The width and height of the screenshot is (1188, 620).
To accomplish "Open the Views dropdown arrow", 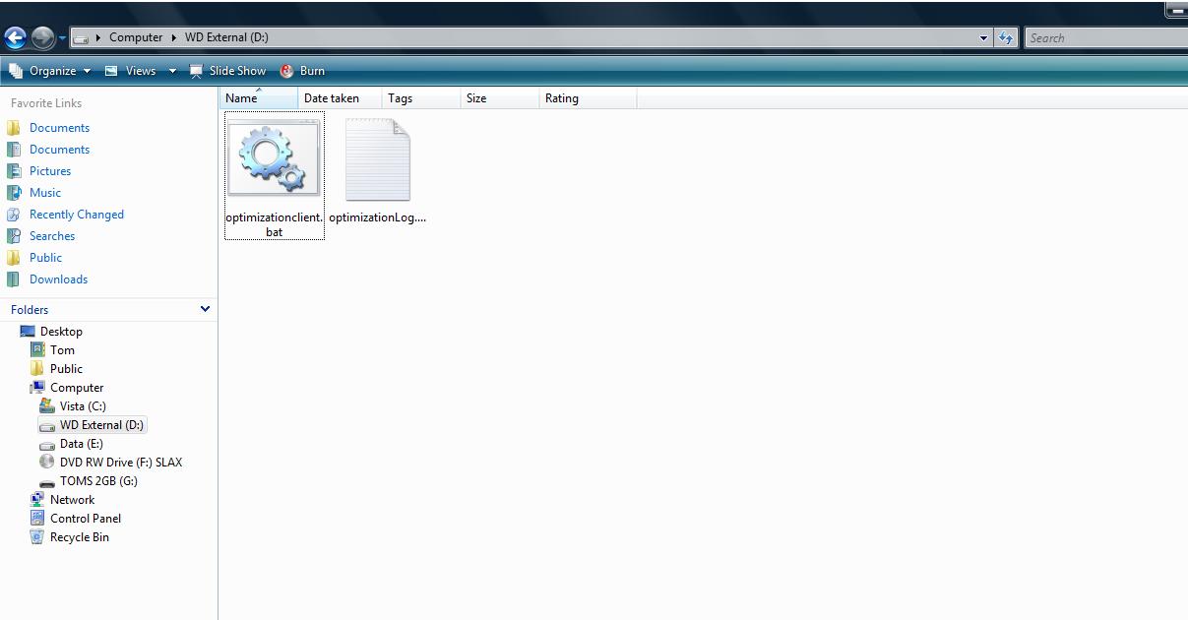I will [172, 71].
